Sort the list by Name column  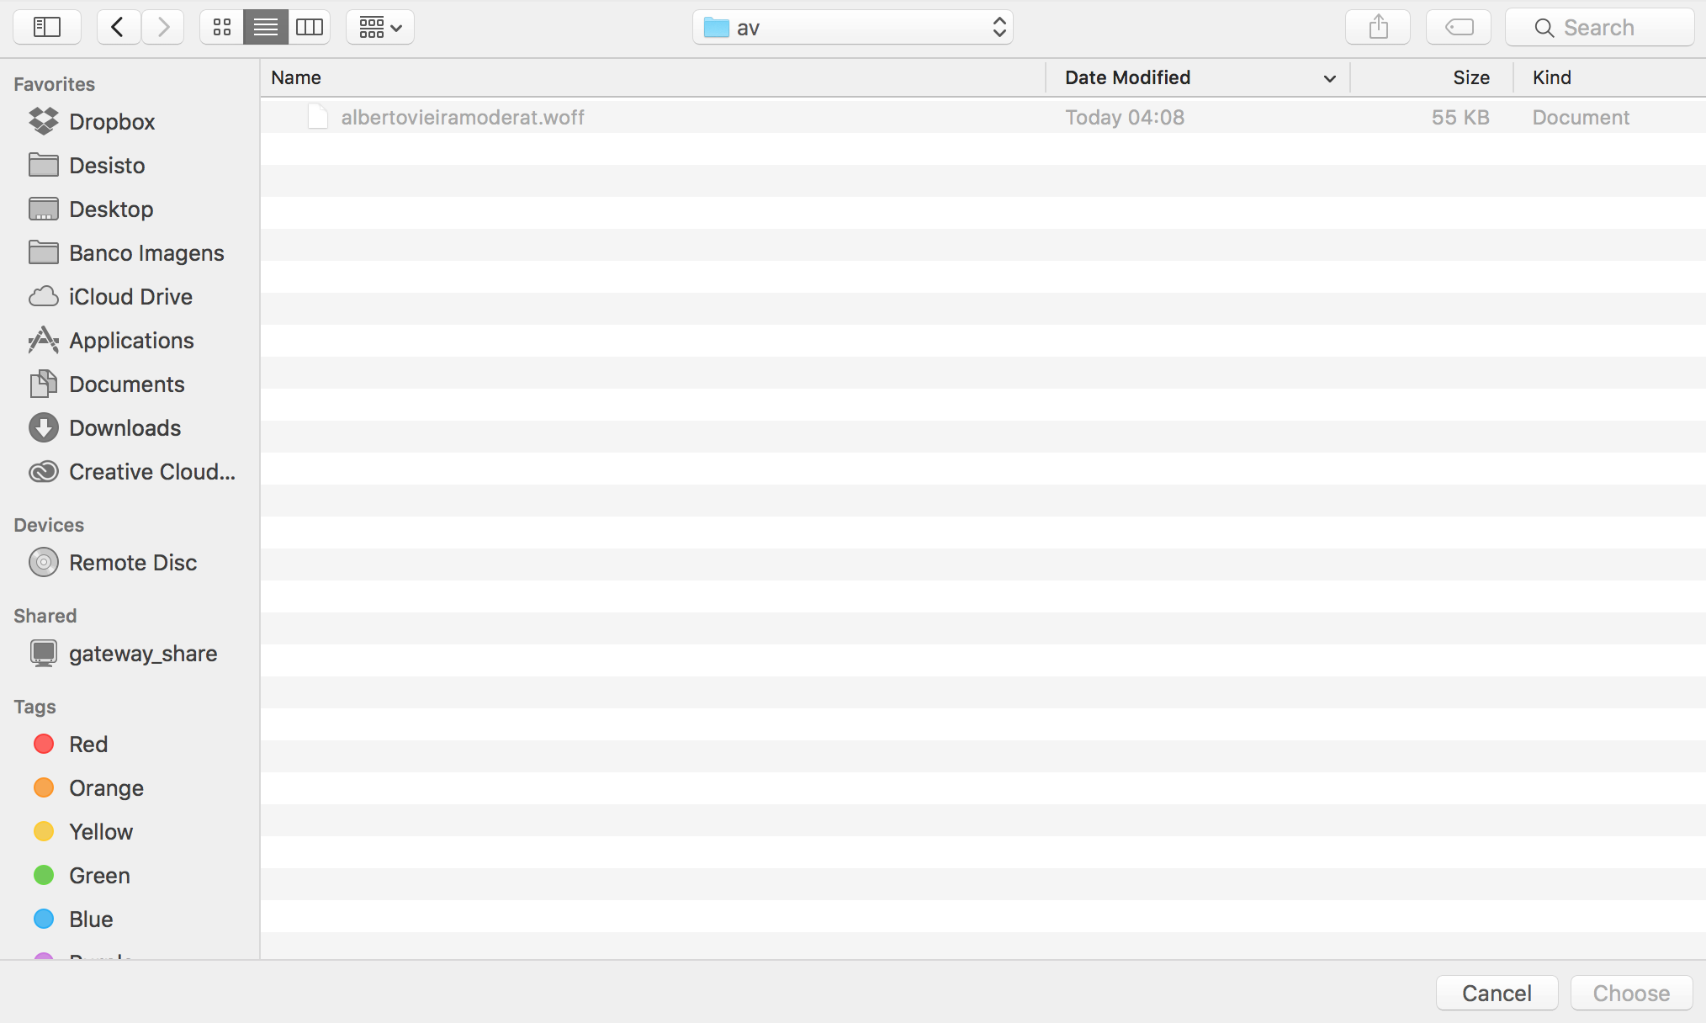(296, 77)
